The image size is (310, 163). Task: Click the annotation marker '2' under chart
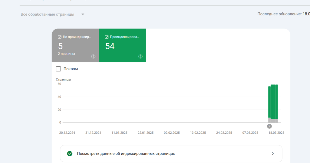pyautogui.click(x=269, y=126)
